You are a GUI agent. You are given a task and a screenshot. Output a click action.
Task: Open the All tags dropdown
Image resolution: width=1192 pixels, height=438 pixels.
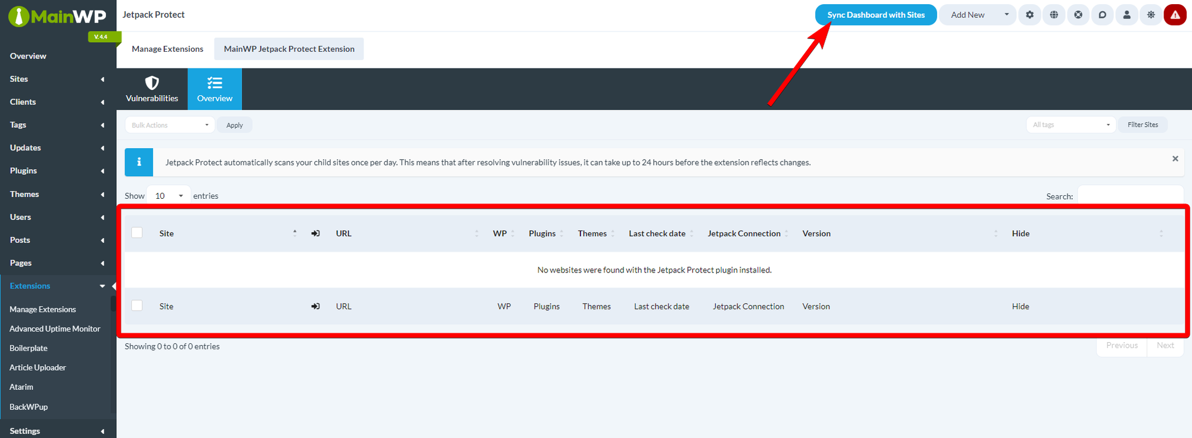coord(1070,124)
